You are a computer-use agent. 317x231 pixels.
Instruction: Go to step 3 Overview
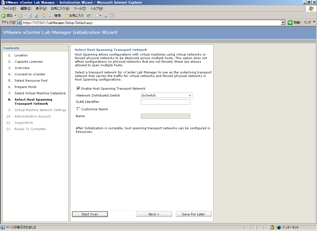pos(22,68)
